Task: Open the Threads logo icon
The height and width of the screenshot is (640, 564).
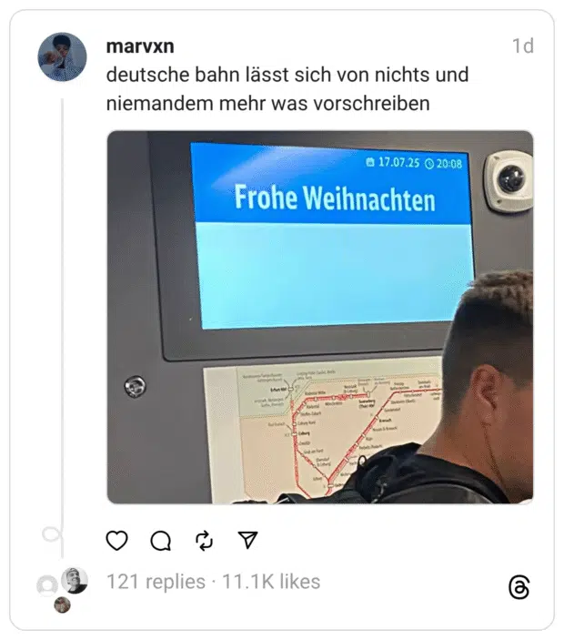Action: 519,587
